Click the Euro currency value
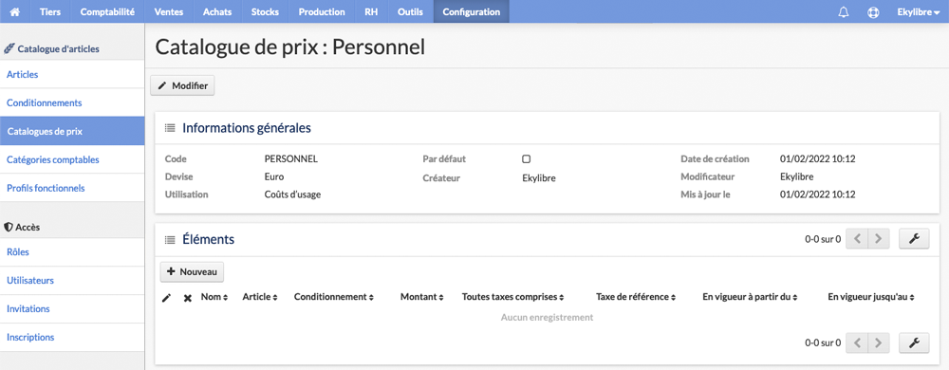This screenshot has height=370, width=949. (x=274, y=176)
